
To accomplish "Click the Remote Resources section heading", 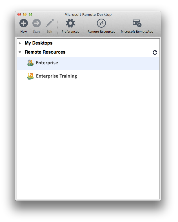I will [x=45, y=52].
